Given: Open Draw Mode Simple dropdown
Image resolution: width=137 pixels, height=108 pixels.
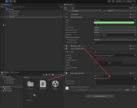Looking at the screenshot, I should pos(115,27).
